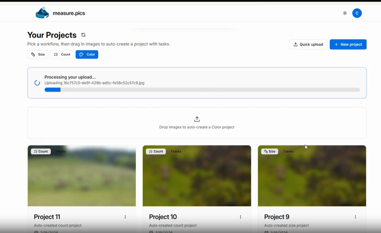Image resolution: width=381 pixels, height=233 pixels.
Task: Click the upload arrow icon inside the drop zone
Action: point(197,119)
